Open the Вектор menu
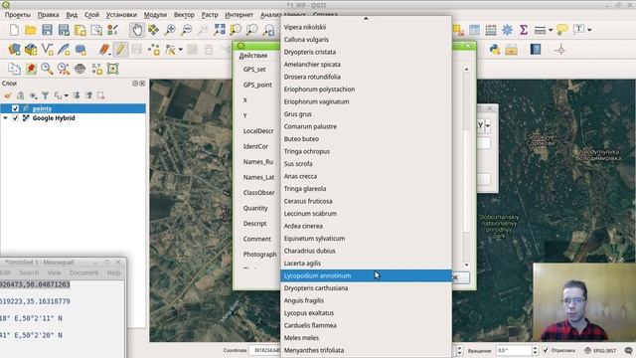Image resolution: width=636 pixels, height=358 pixels. (184, 15)
